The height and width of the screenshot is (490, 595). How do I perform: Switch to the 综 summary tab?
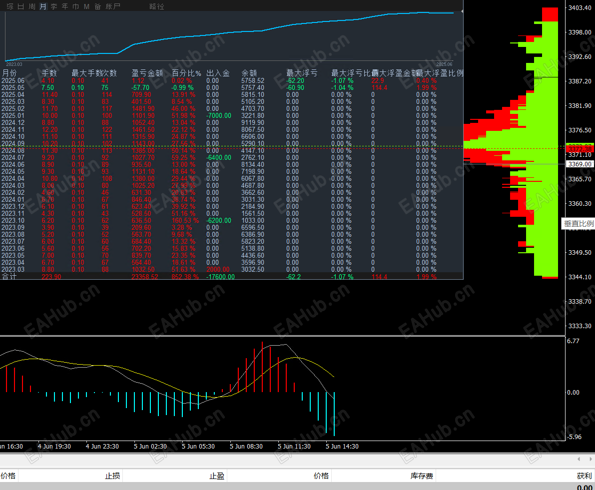[10, 6]
